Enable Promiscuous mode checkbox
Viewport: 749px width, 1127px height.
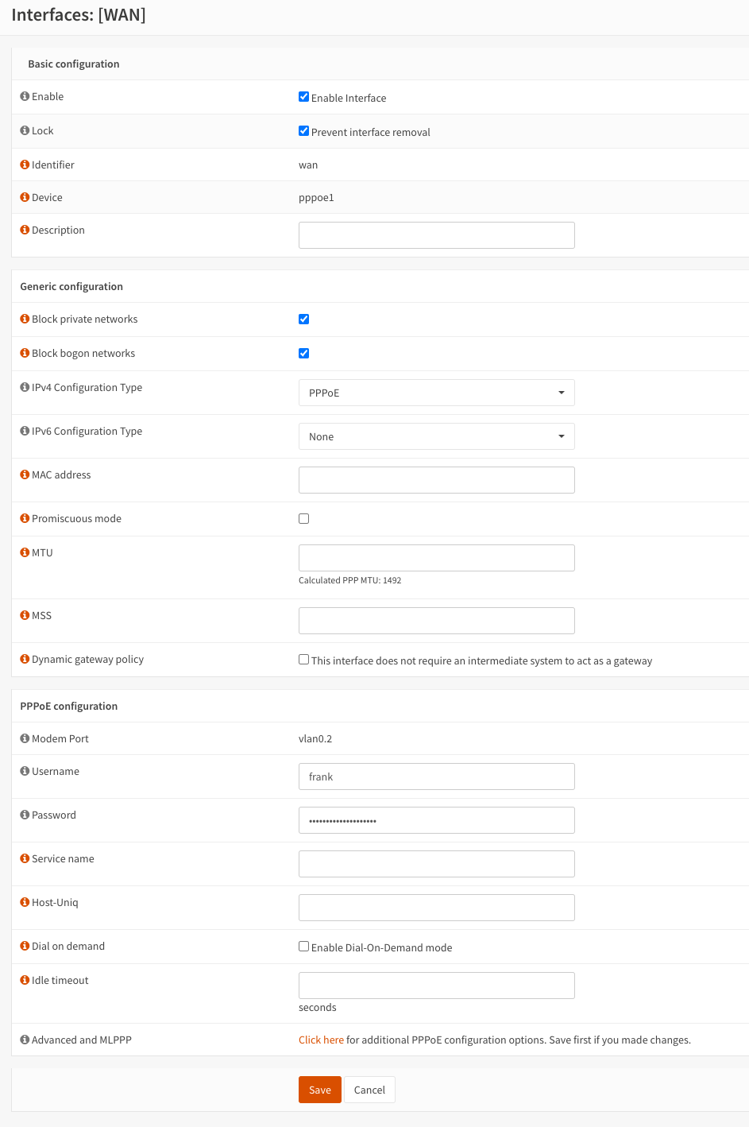coord(303,519)
